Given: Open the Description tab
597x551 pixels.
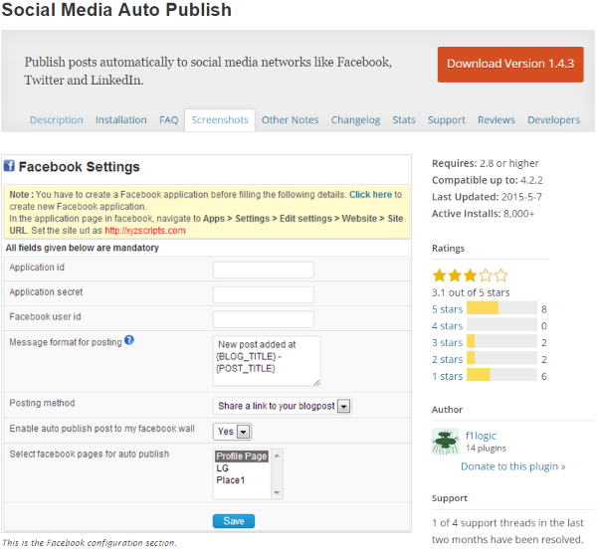Looking at the screenshot, I should [57, 120].
